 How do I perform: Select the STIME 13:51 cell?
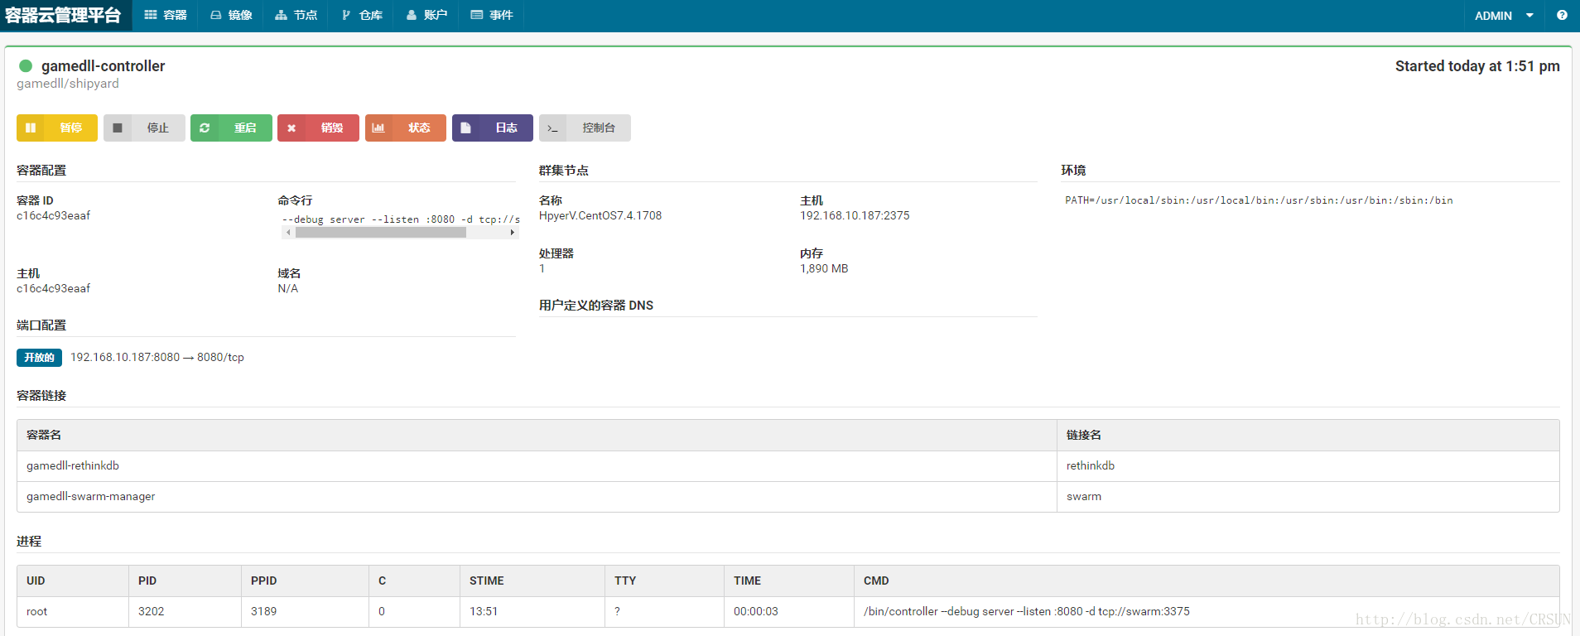point(532,611)
